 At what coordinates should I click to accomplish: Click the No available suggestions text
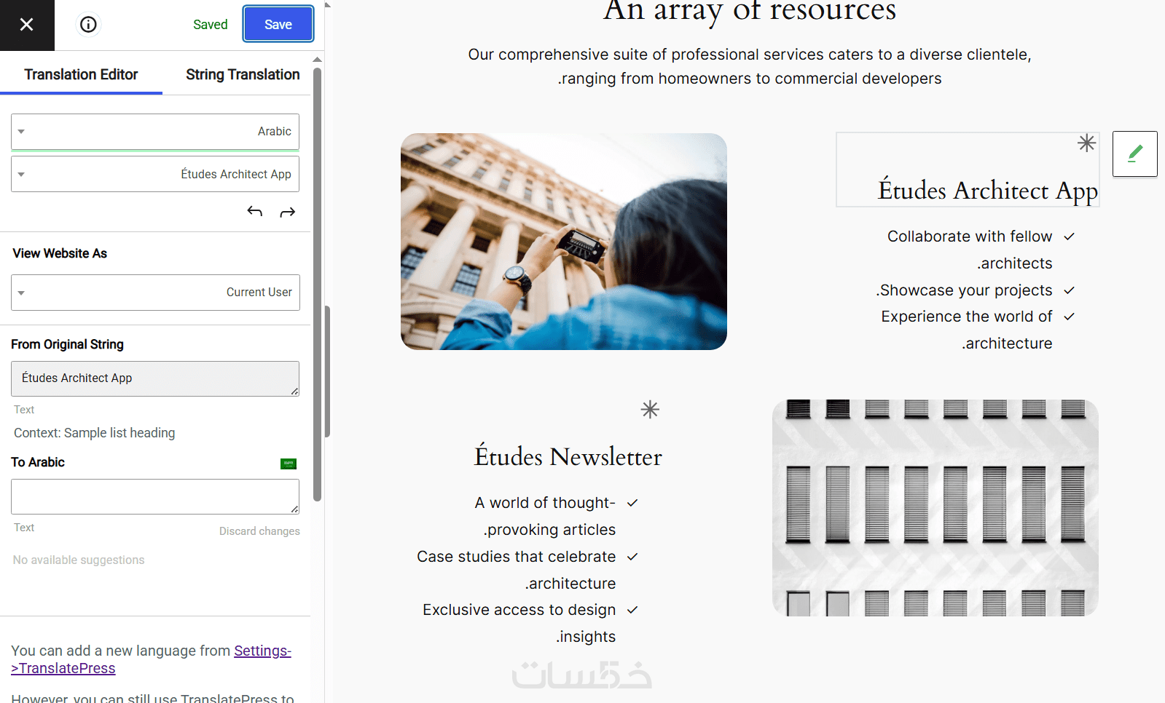[x=79, y=560]
